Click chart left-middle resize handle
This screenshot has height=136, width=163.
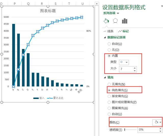coord(2,54)
